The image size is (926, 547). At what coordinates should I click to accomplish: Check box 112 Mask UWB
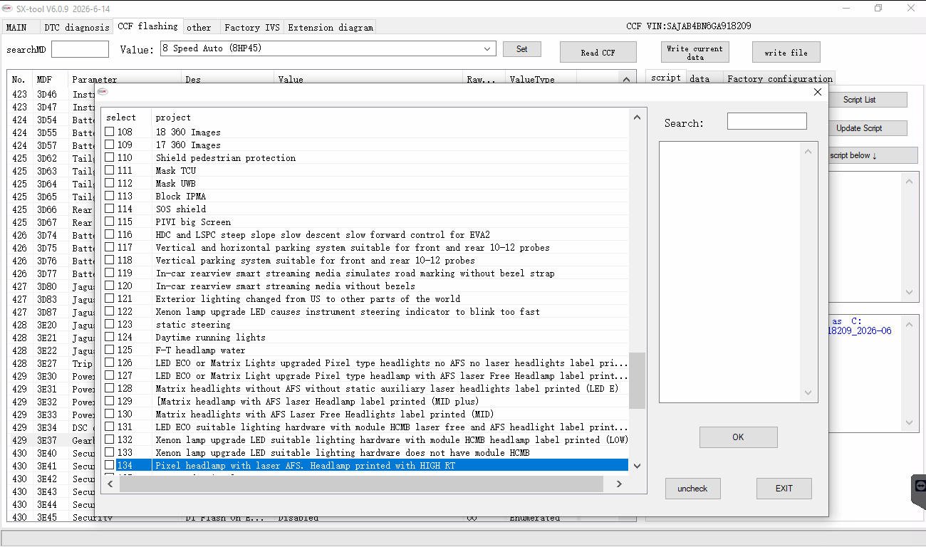point(110,183)
